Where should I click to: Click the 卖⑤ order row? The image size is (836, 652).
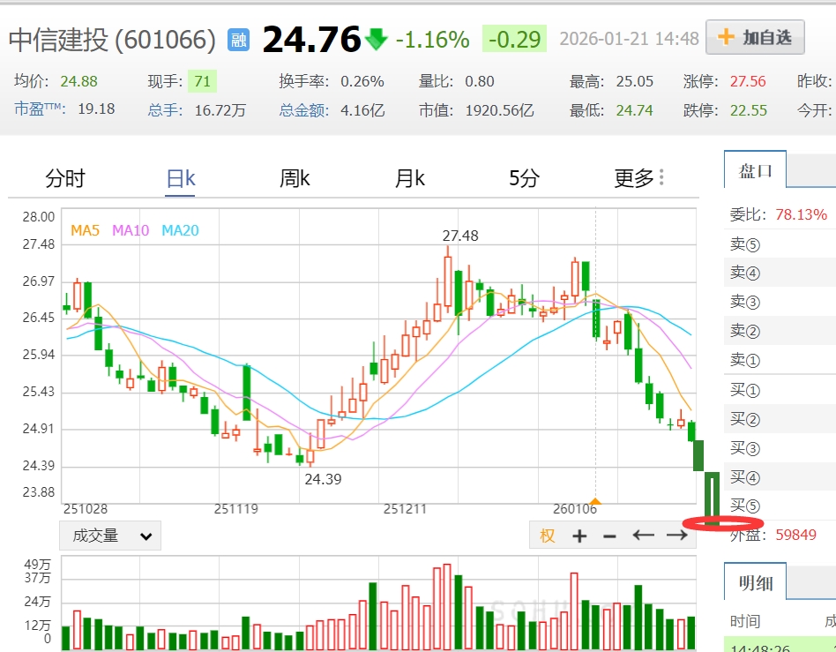[x=780, y=244]
